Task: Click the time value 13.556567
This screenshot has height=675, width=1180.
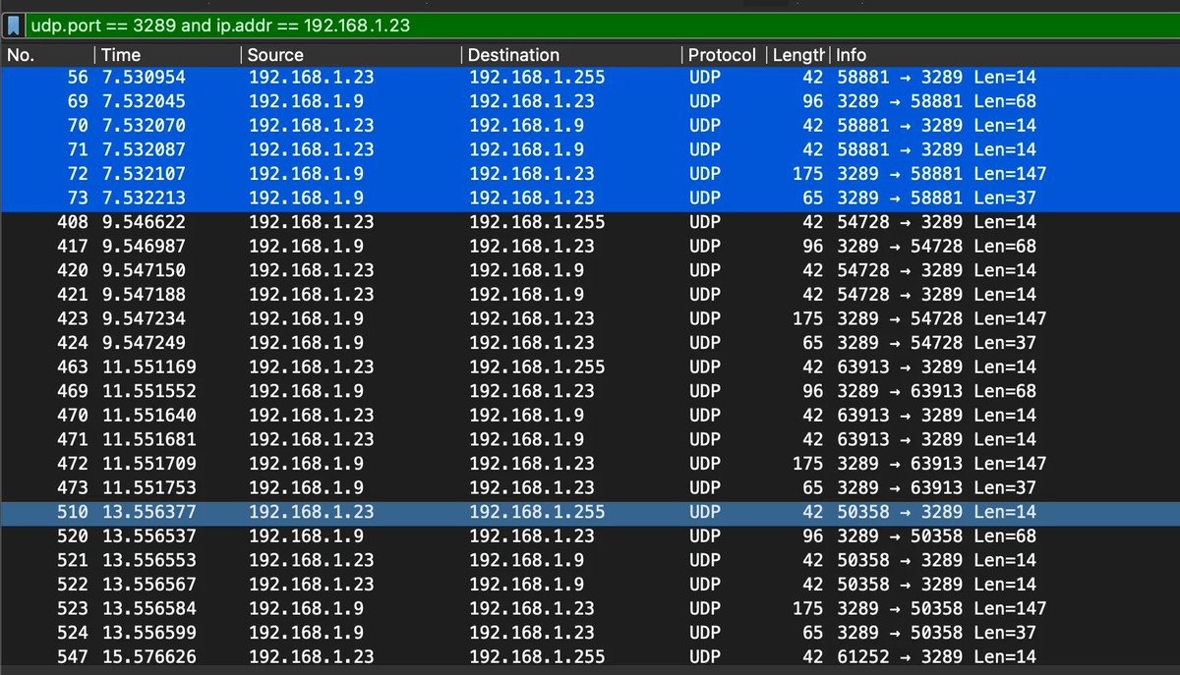Action: click(148, 584)
